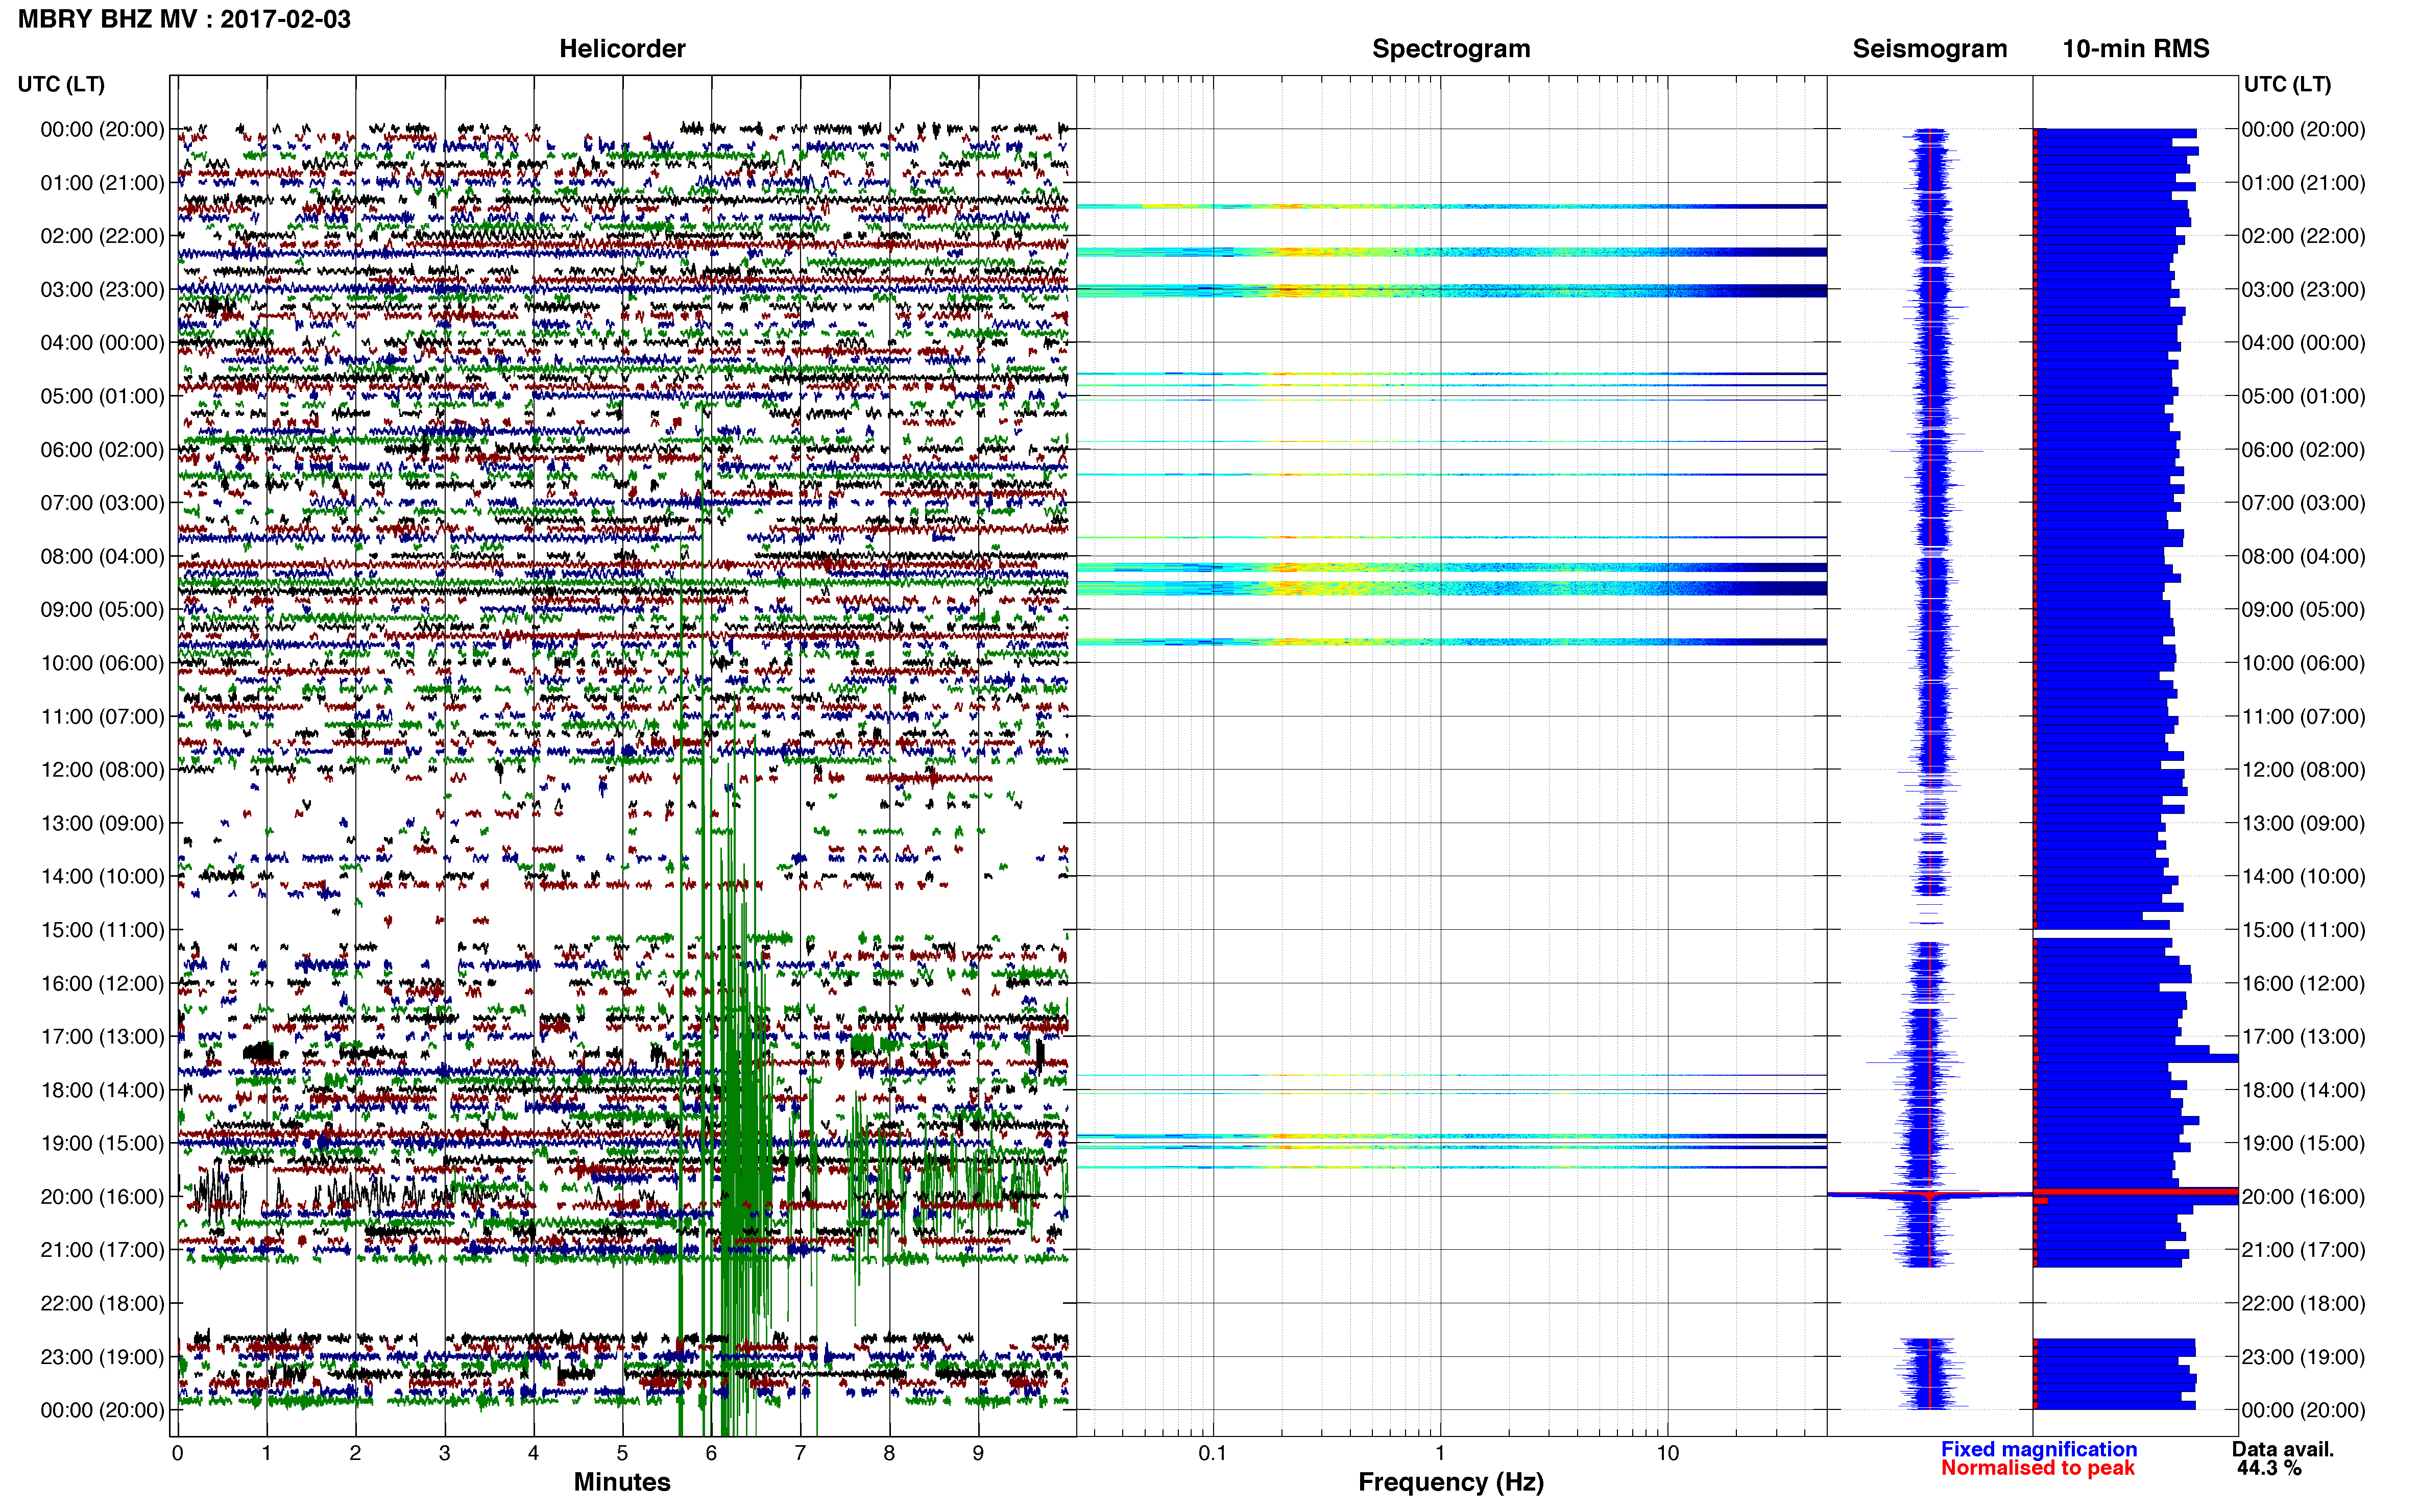
Task: Click the 'Spectrogram' panel heading
Action: coord(1450,49)
